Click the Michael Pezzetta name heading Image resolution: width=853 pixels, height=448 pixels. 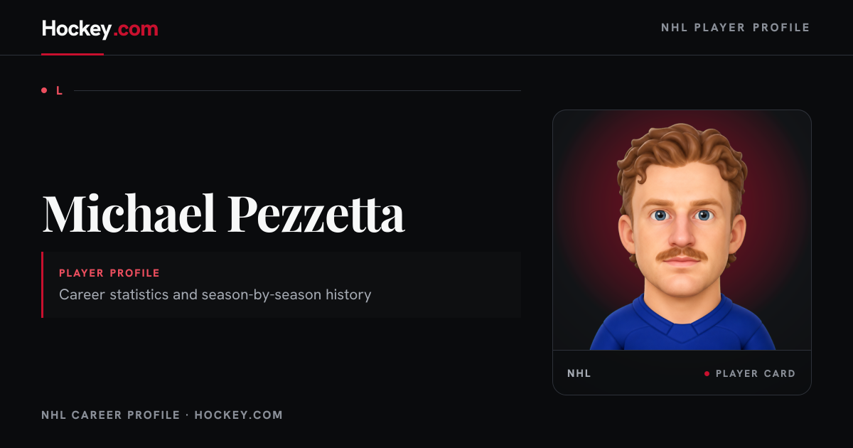[x=223, y=213]
